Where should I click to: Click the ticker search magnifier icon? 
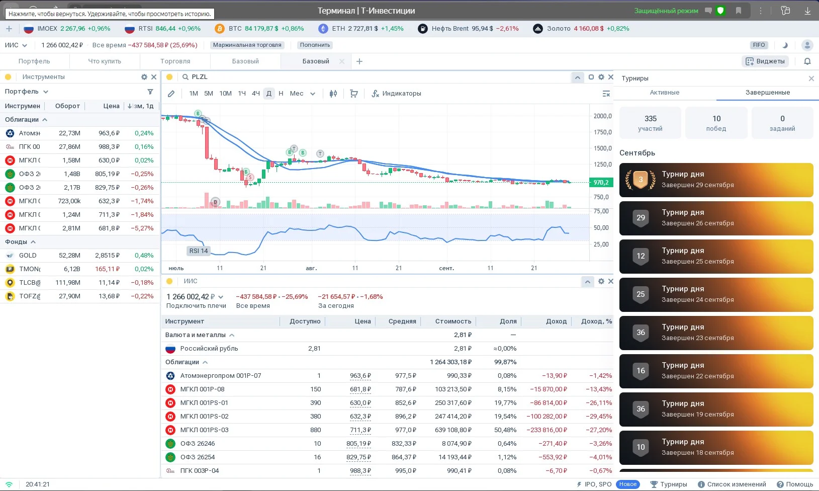[x=186, y=77]
